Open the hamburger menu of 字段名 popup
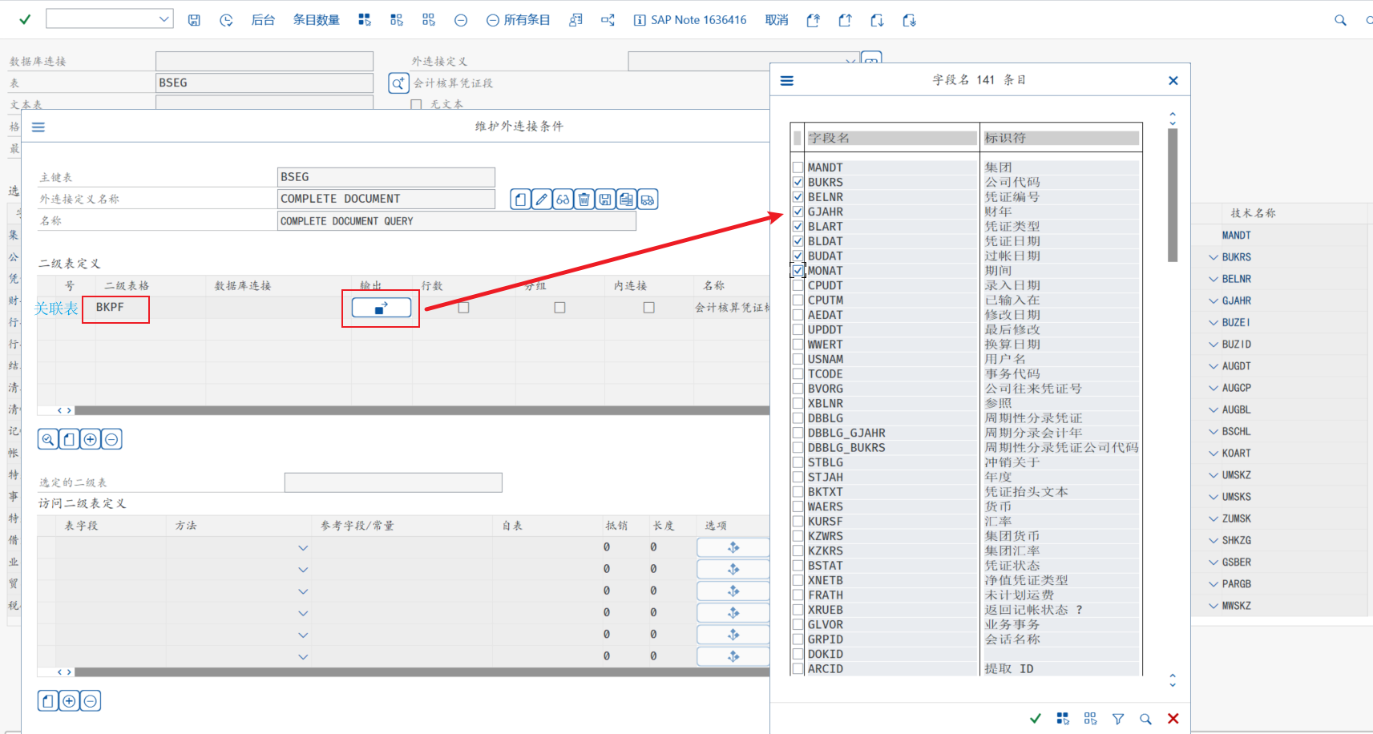The width and height of the screenshot is (1373, 734). coord(787,81)
